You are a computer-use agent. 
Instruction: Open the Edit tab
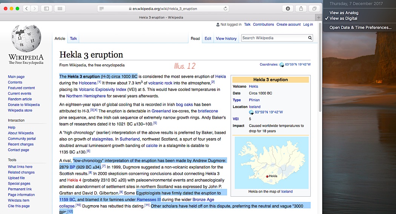pyautogui.click(x=208, y=38)
